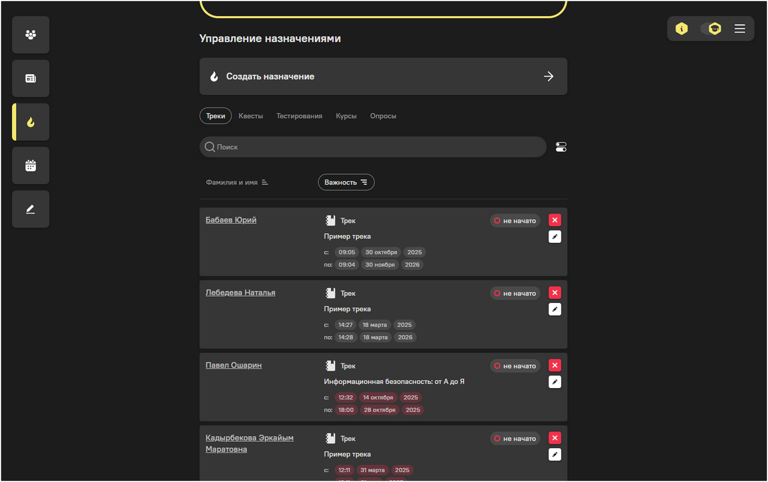Expand the Создать назначение arrow

(548, 76)
